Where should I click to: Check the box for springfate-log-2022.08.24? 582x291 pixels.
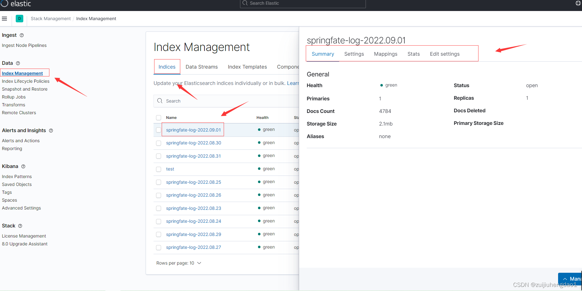159,221
